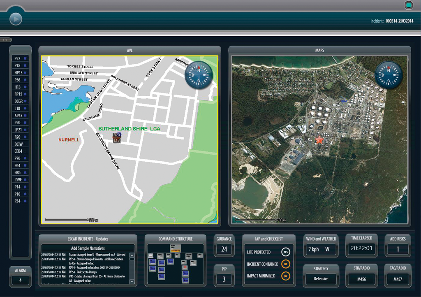The width and height of the screenshot is (421, 297).
Task: Open the ADD RISKS counter showing 1
Action: pyautogui.click(x=398, y=248)
